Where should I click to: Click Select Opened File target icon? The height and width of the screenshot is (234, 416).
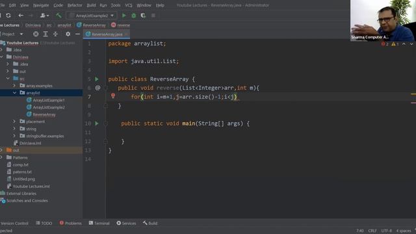(36, 34)
